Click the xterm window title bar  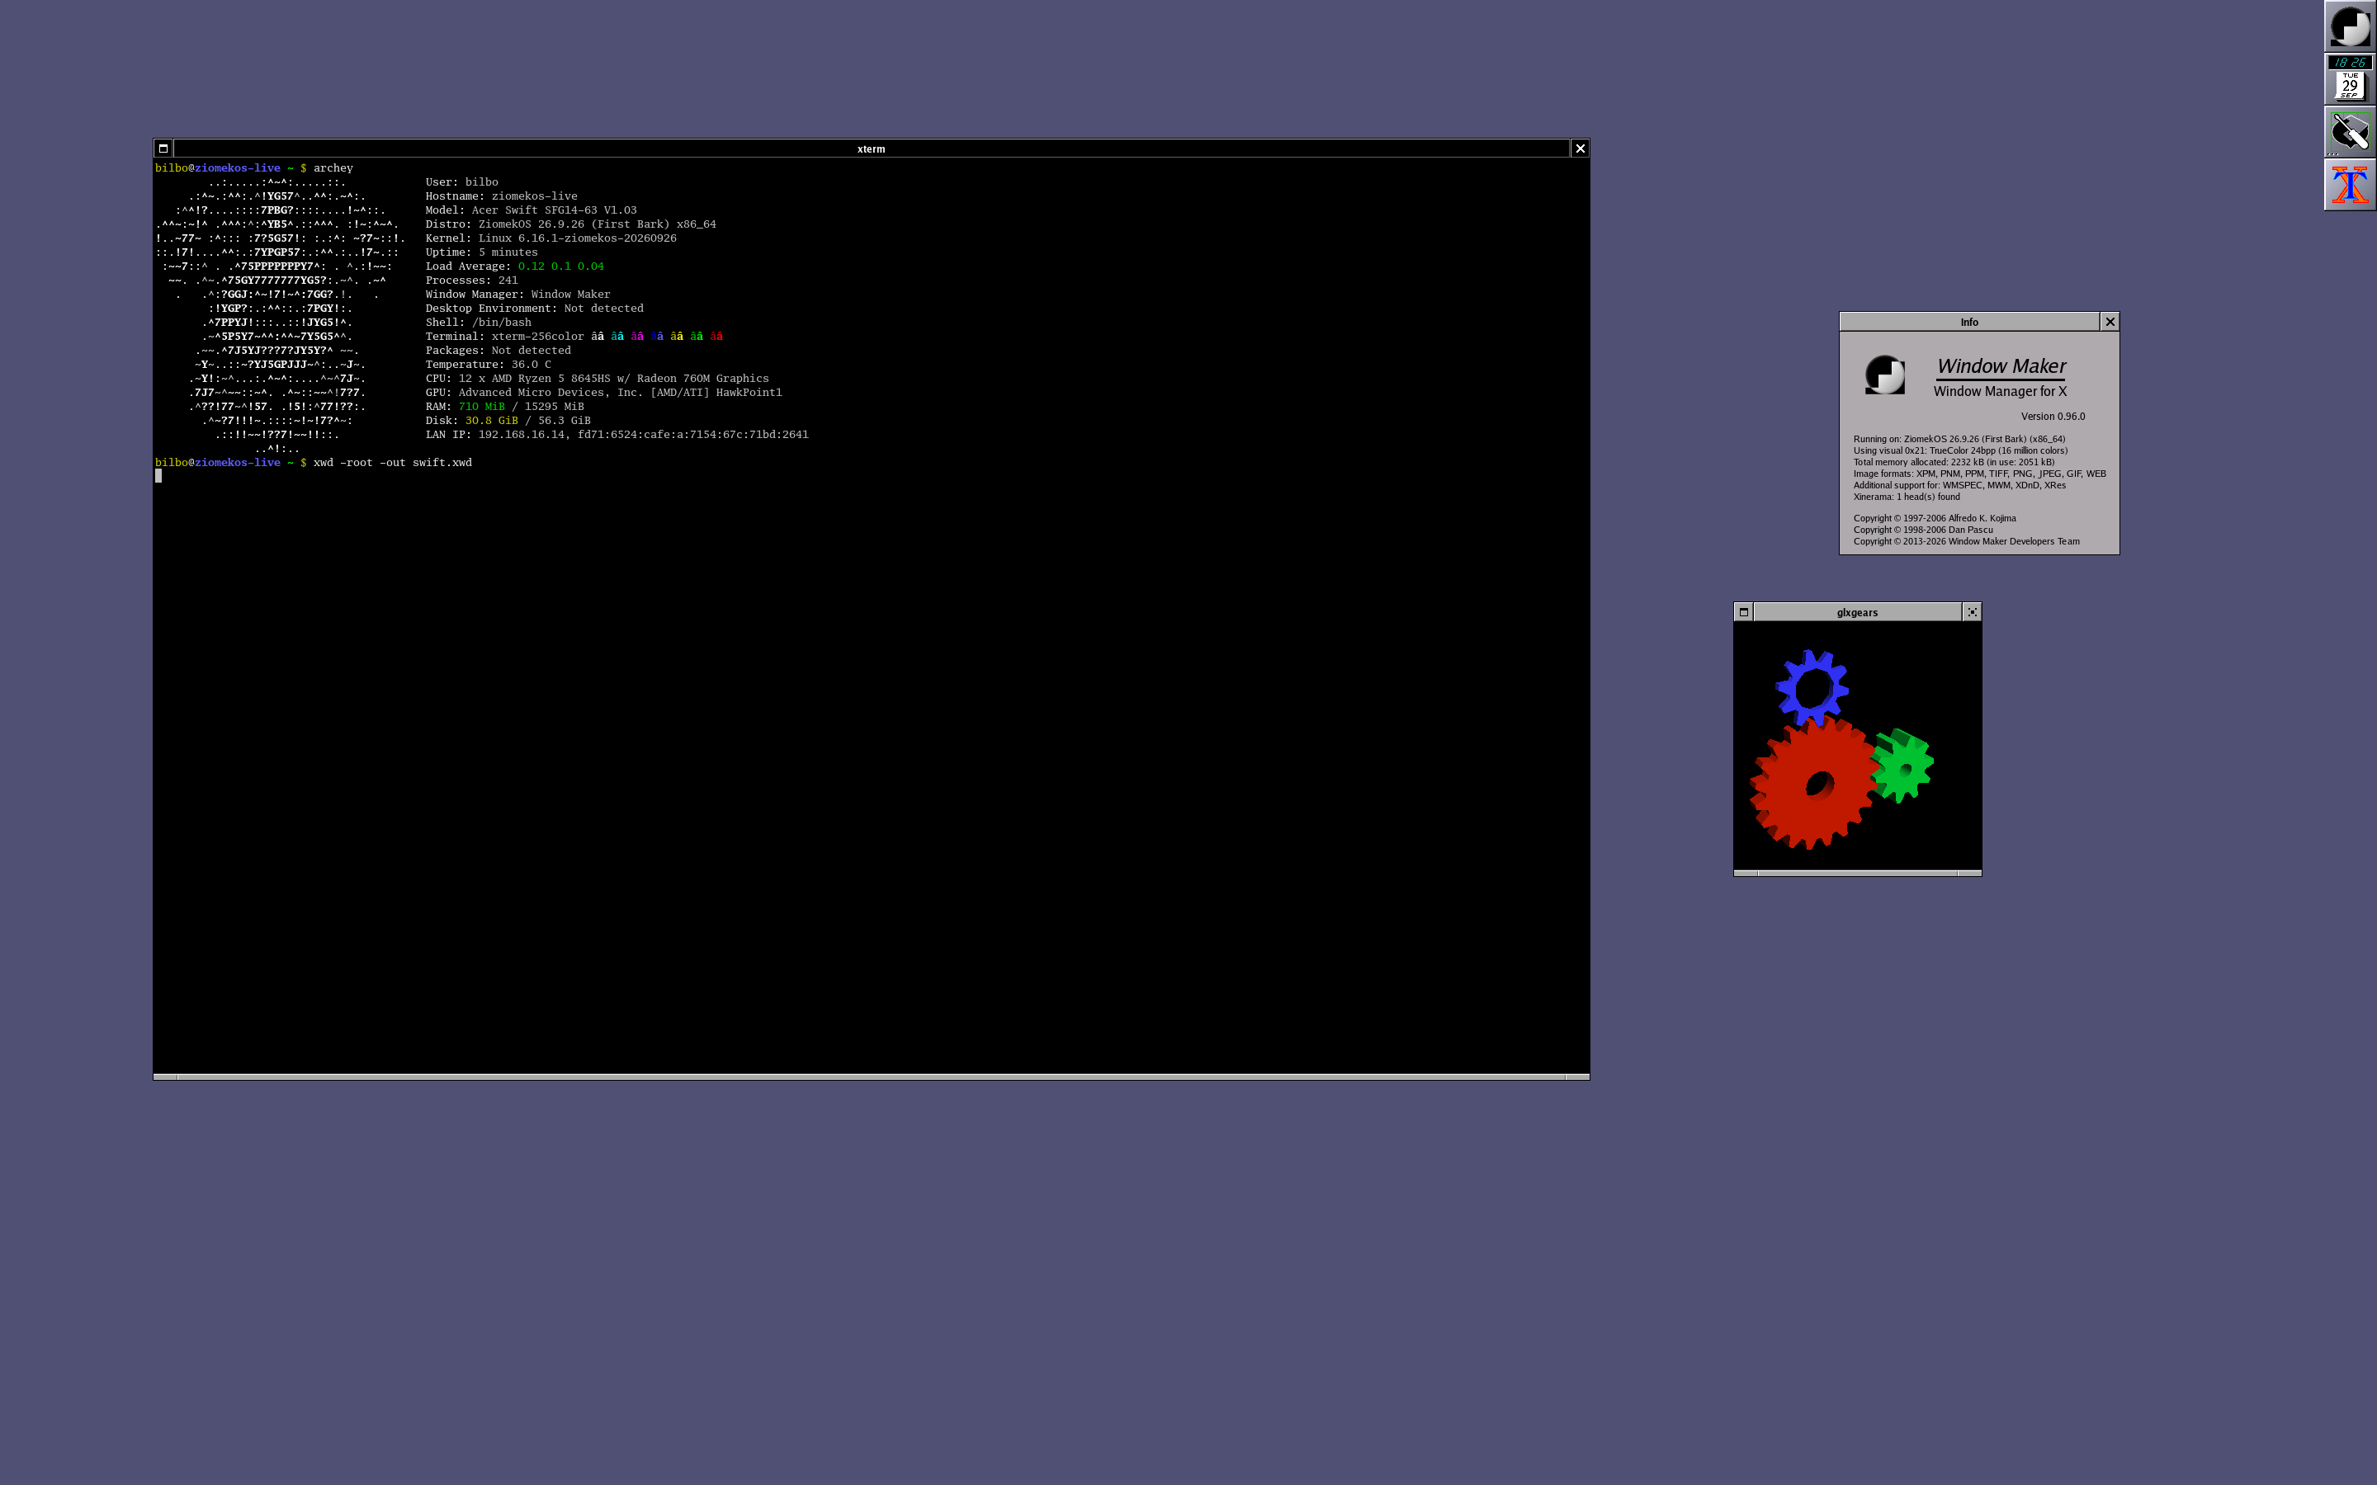[872, 148]
